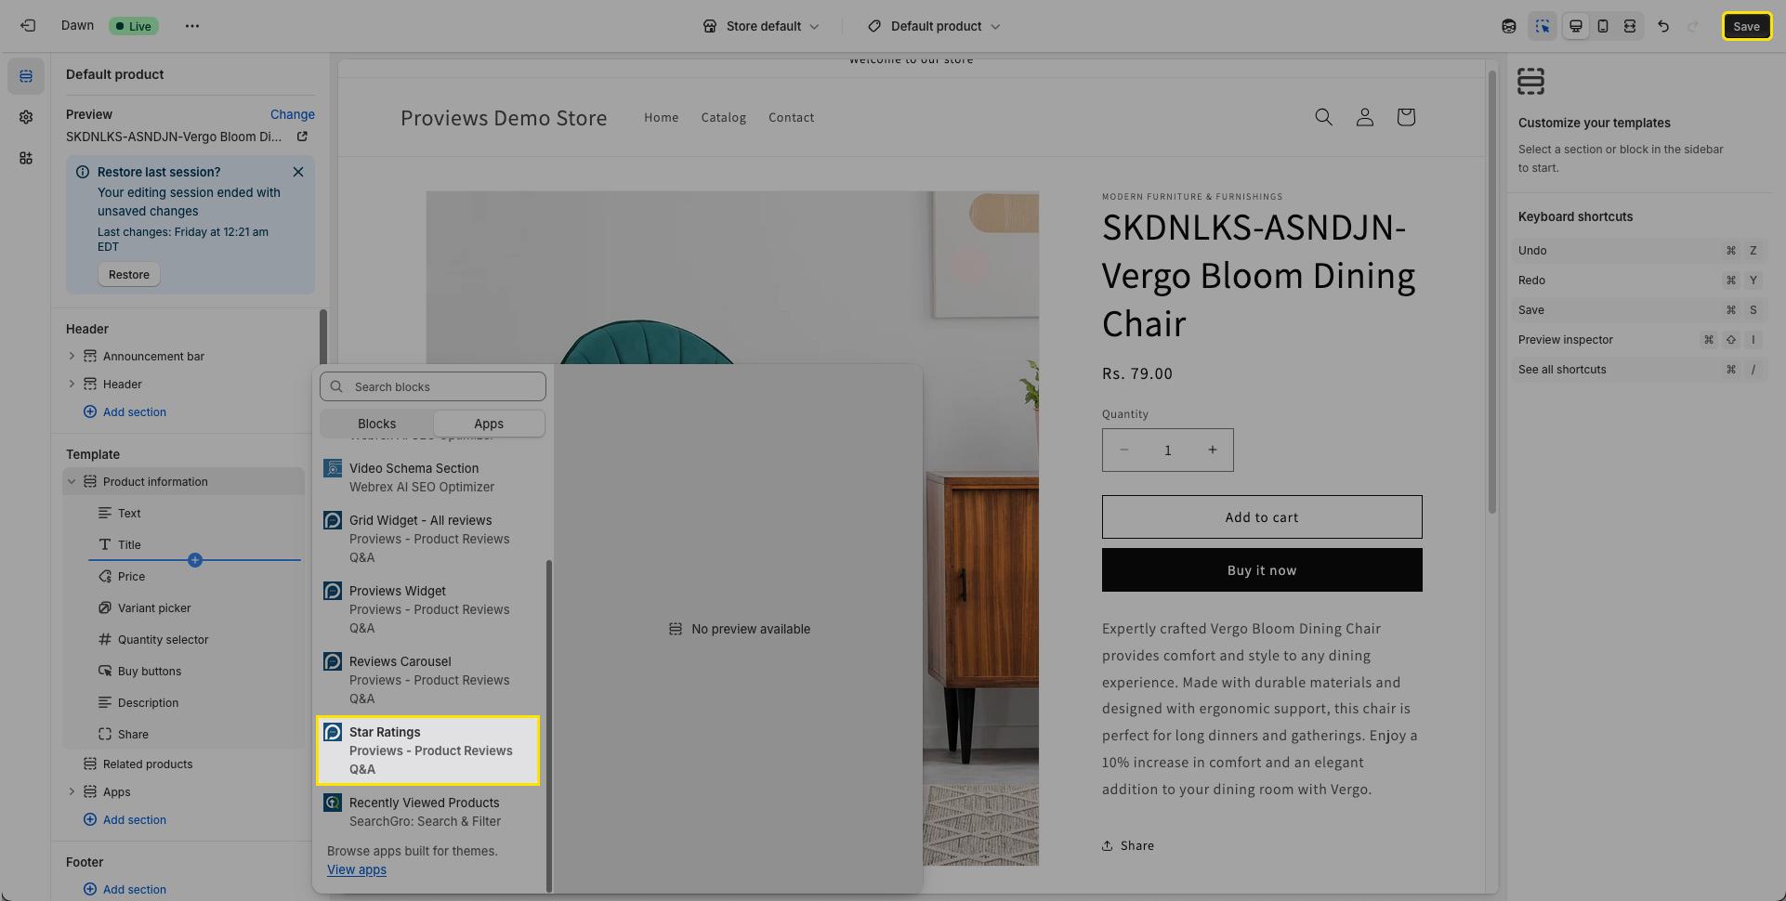The height and width of the screenshot is (901, 1786).
Task: Follow the View apps link
Action: [x=357, y=870]
